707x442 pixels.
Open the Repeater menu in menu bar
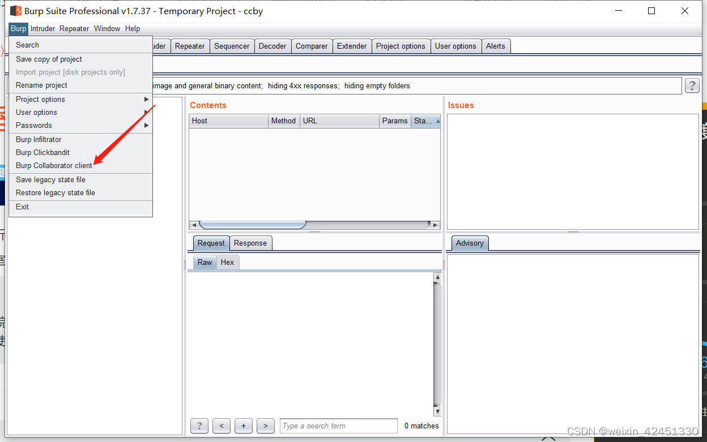(x=74, y=28)
